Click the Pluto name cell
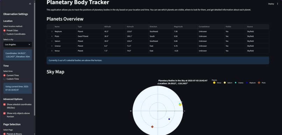The width and height of the screenshot is (282, 135). coord(65,36)
